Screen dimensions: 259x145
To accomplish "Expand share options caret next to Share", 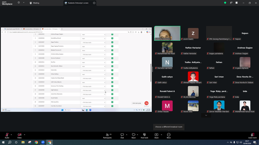I will [x=161, y=135].
